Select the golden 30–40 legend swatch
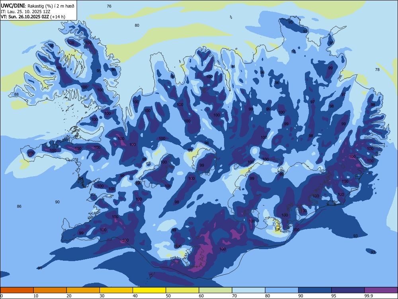 click(116, 290)
